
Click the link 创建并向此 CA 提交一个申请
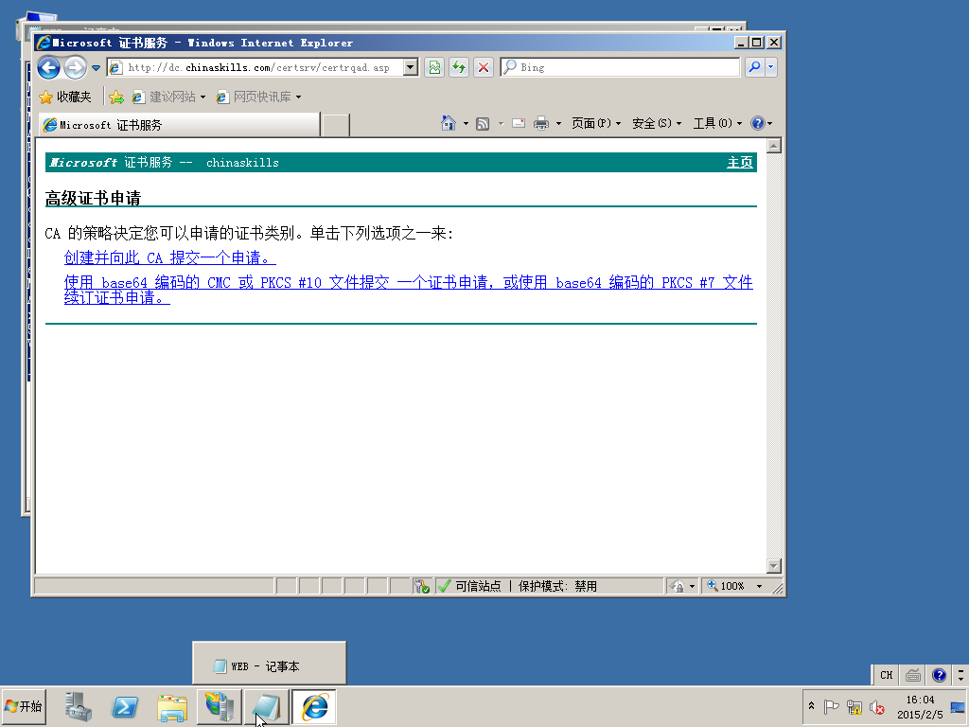[170, 257]
